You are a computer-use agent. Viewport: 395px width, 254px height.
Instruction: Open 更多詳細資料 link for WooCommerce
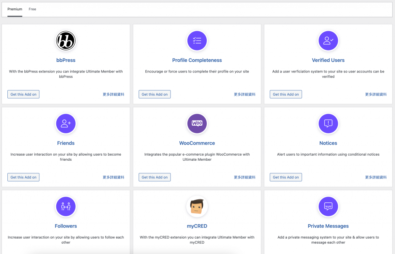click(x=245, y=177)
